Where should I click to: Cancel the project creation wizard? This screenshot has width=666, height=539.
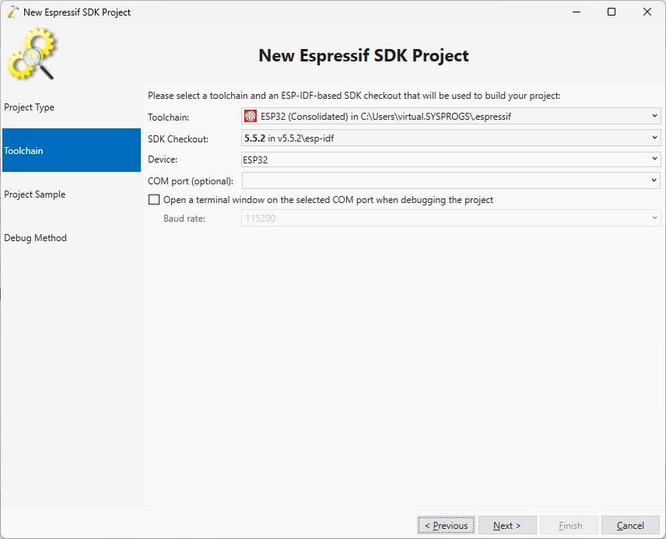pyautogui.click(x=630, y=526)
